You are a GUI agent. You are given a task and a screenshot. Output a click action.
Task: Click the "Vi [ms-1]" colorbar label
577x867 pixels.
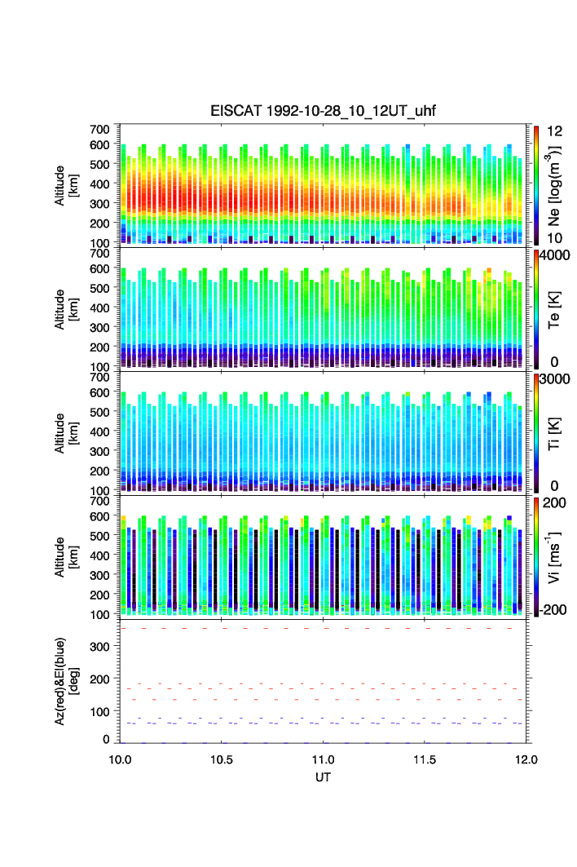(553, 557)
